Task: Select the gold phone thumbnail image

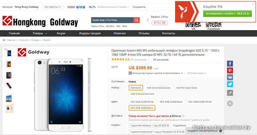Action: click(x=9, y=64)
